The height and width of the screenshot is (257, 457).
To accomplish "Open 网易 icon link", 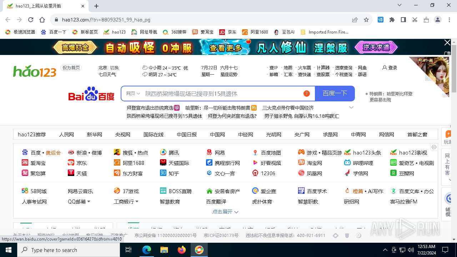I will pyautogui.click(x=209, y=152).
